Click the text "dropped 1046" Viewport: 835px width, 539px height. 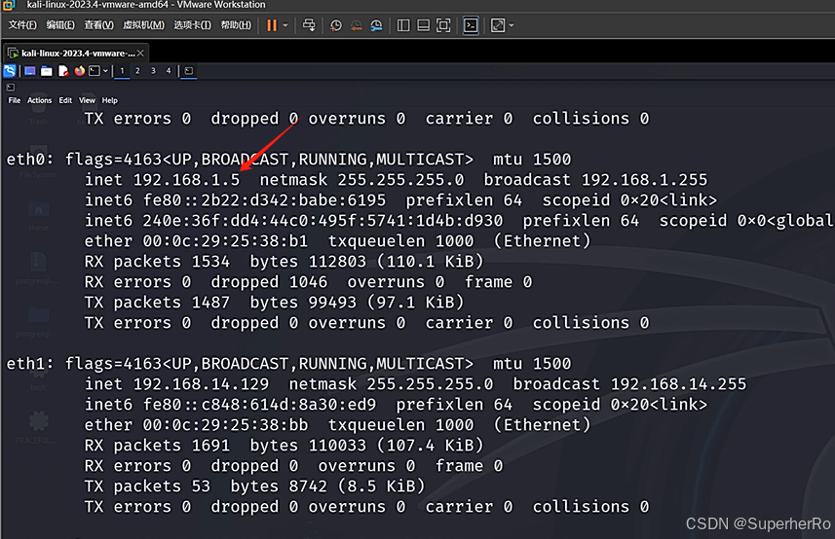tap(269, 282)
